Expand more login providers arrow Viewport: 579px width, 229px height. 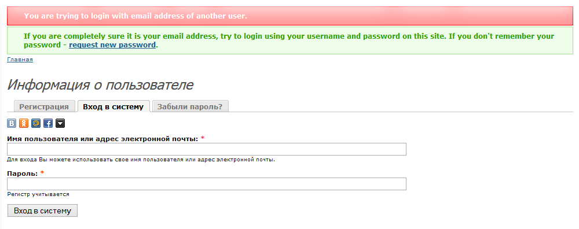point(60,123)
